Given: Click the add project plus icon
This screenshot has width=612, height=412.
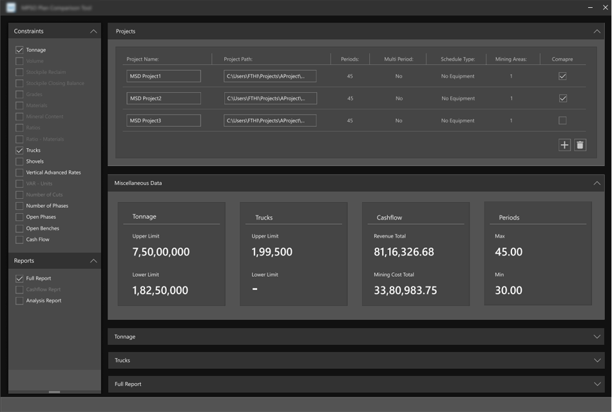Looking at the screenshot, I should pos(564,145).
